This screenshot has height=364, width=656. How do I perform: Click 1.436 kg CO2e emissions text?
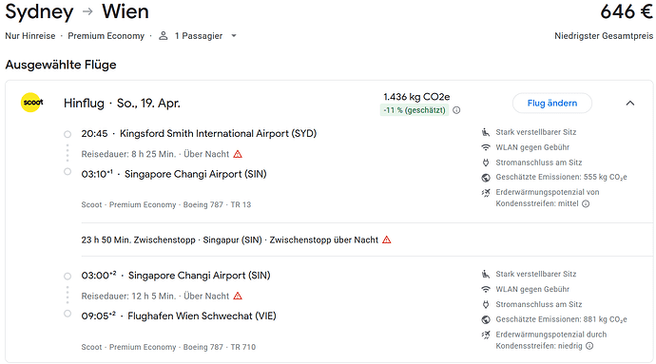(416, 97)
